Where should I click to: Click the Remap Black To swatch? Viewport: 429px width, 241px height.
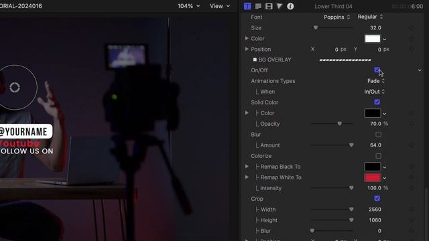(373, 167)
